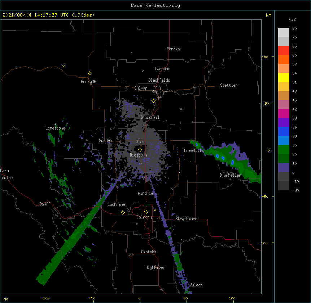Click the orange swatch between 60 and 57 dBZ

point(284,59)
